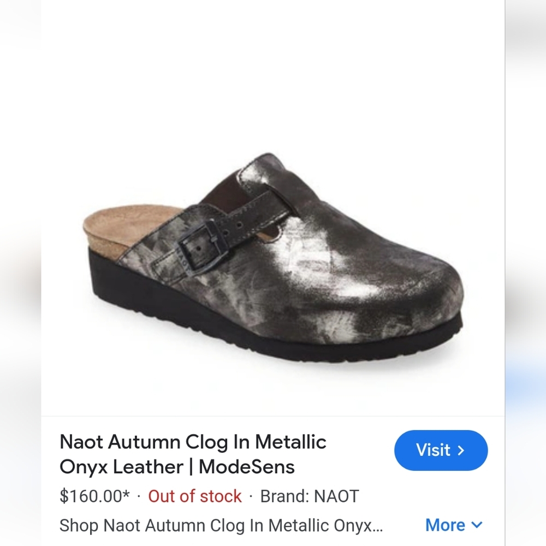
Task: Click the blue More text link
Action: 447,525
